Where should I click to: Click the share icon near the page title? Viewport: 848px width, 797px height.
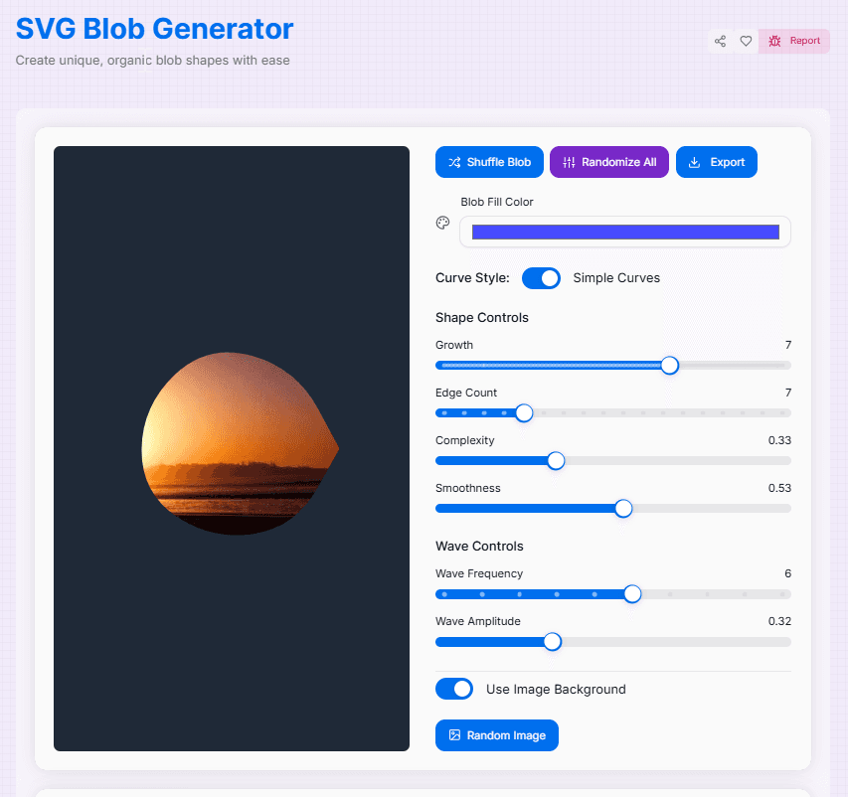point(720,41)
